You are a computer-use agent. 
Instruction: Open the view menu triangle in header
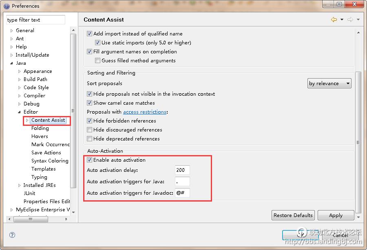point(358,20)
